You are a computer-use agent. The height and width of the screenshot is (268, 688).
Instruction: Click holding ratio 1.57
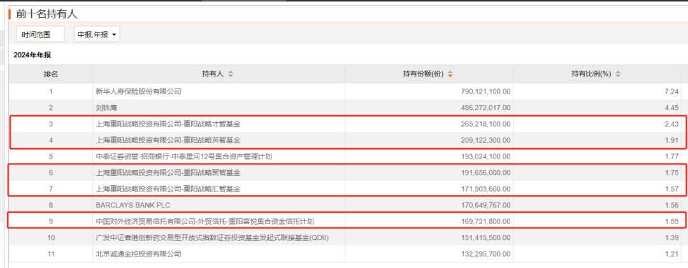tap(673, 189)
